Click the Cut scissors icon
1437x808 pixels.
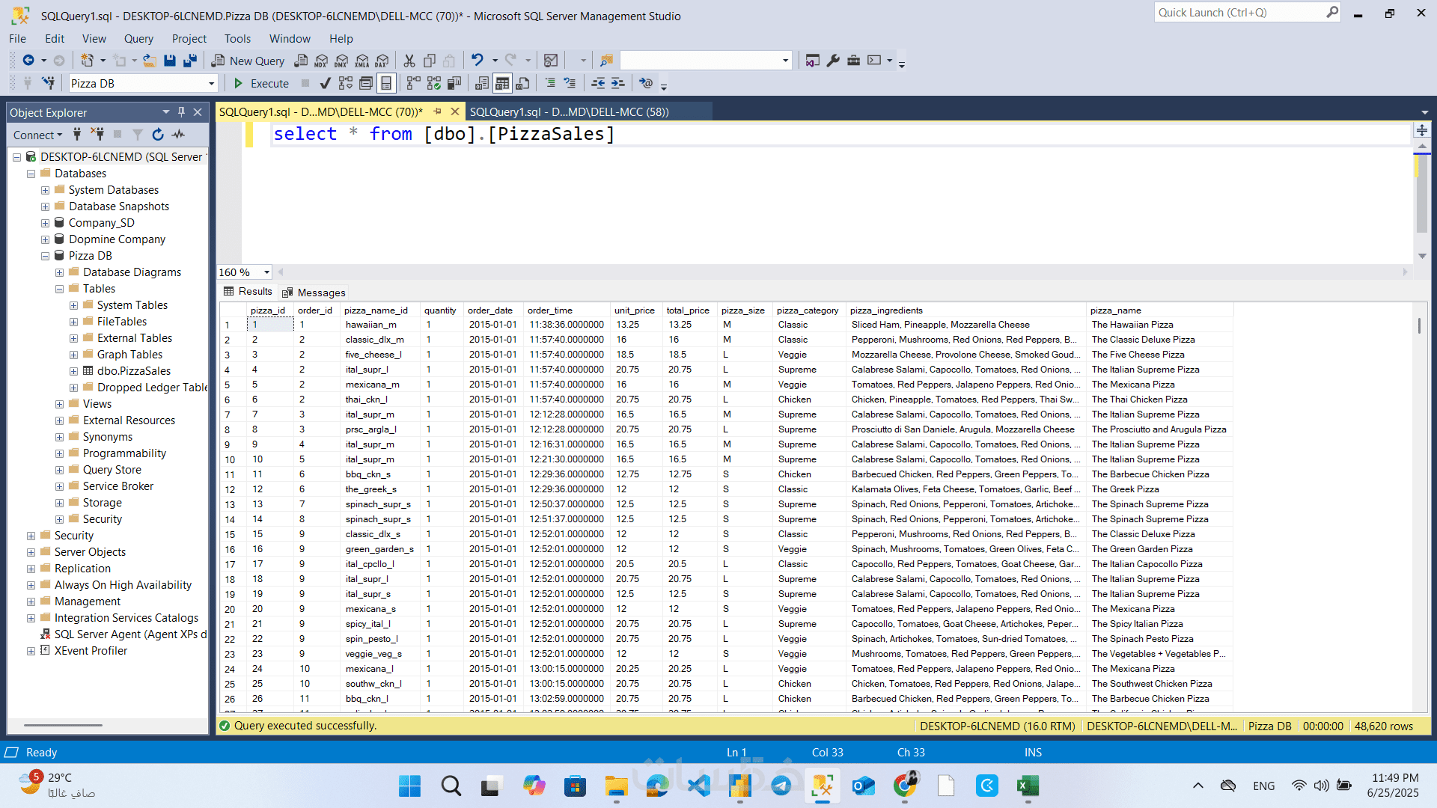point(409,61)
